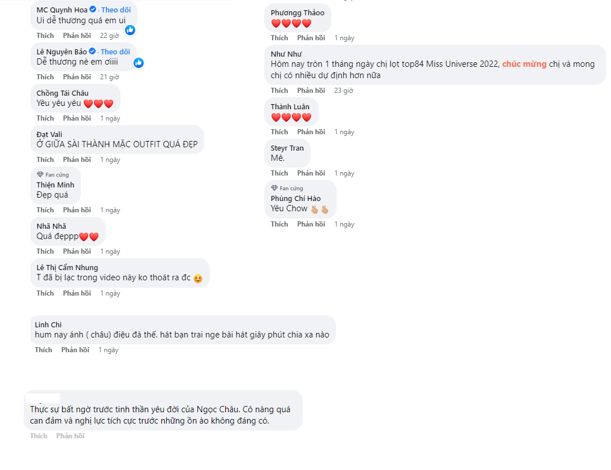The height and width of the screenshot is (470, 611).
Task: Click the highlighted "chúc mừng" text
Action: (x=524, y=64)
